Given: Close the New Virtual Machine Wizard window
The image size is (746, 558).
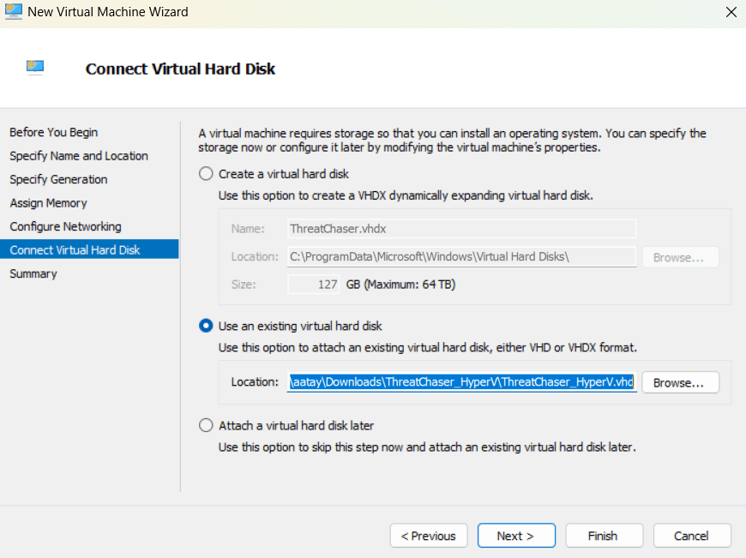Looking at the screenshot, I should pos(731,13).
